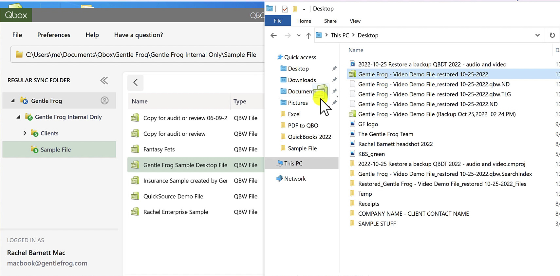Sort Explorer files by Name header

[356, 50]
